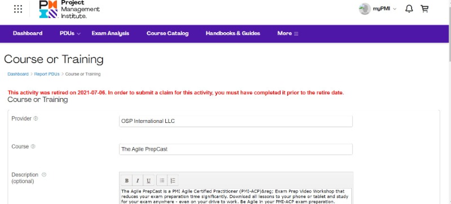View the shopping cart
This screenshot has height=204, width=451.
425,9
